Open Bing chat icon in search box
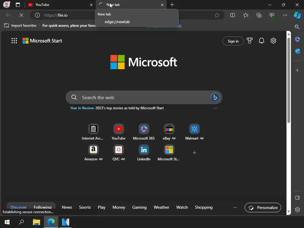 tap(215, 97)
